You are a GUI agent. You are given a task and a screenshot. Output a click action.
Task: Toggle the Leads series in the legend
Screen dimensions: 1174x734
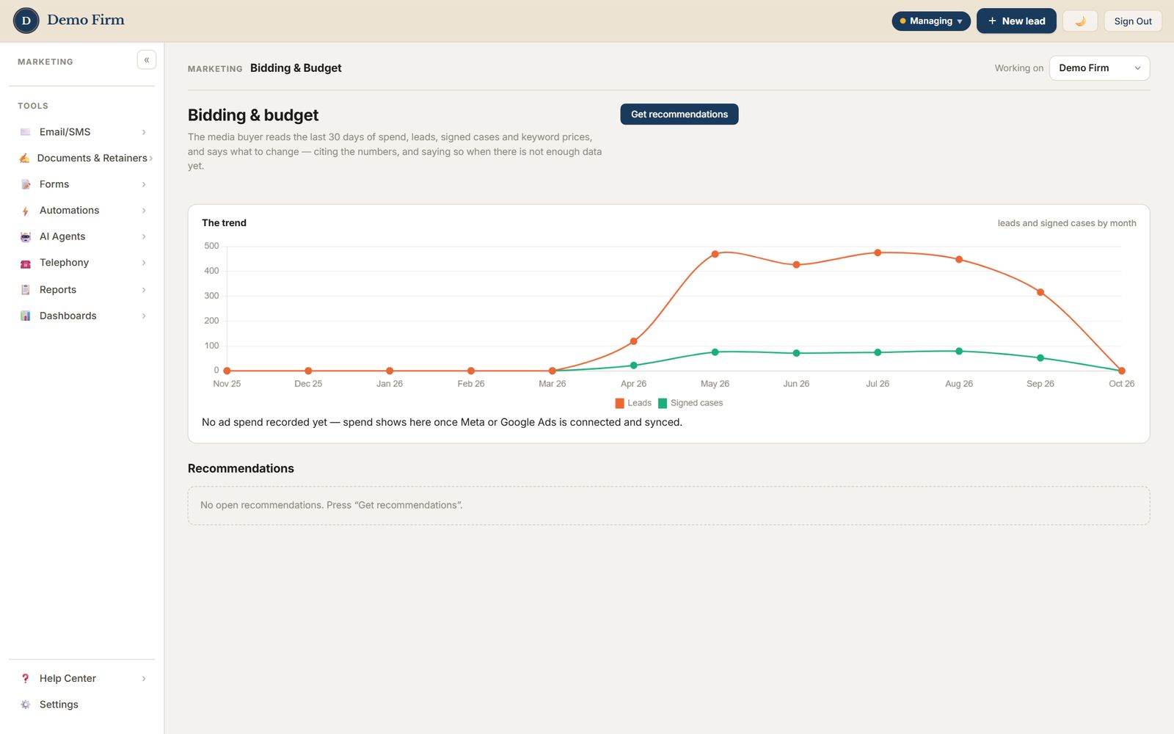click(x=633, y=403)
